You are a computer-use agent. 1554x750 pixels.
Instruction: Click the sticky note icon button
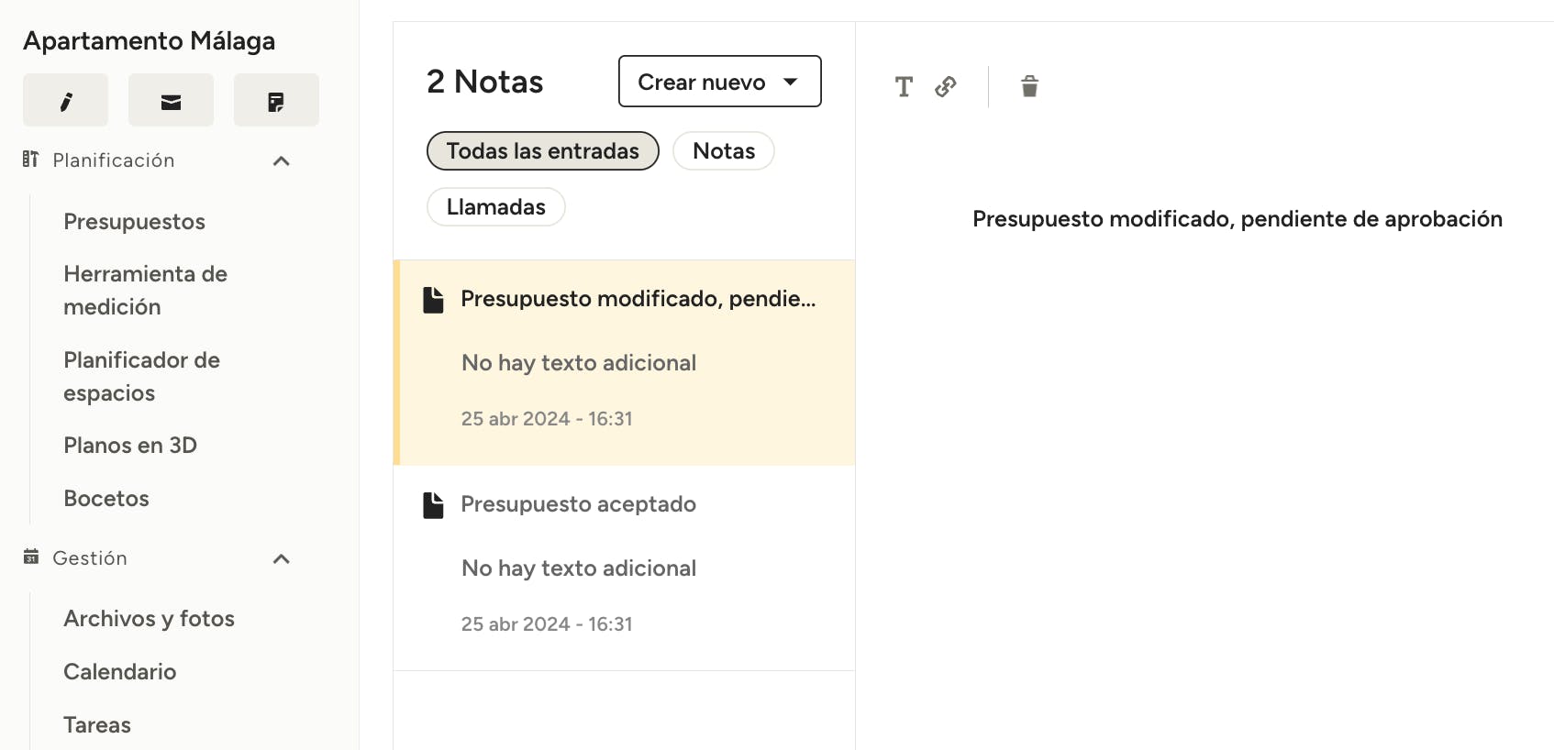click(276, 100)
